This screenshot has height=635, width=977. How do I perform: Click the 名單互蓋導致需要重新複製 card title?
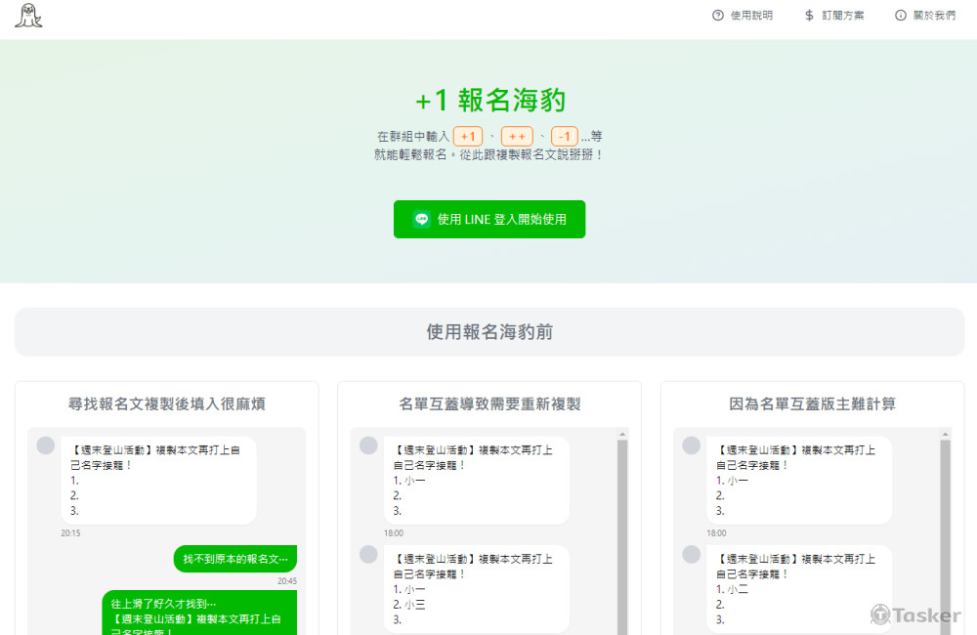pyautogui.click(x=489, y=403)
